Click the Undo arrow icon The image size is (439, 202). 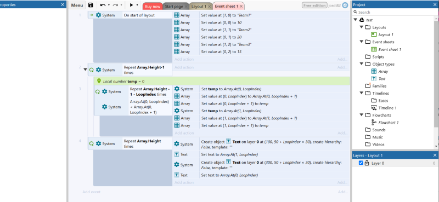[103, 5]
